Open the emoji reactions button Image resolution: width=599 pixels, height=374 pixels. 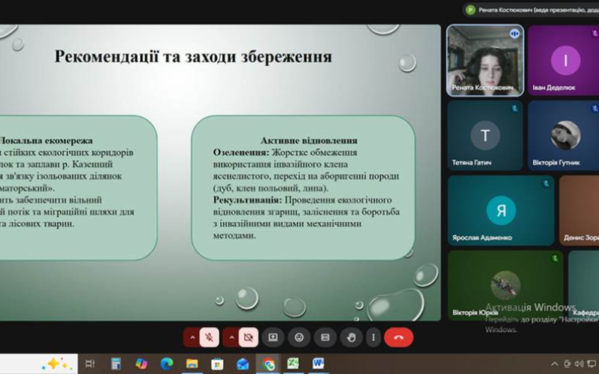(299, 337)
